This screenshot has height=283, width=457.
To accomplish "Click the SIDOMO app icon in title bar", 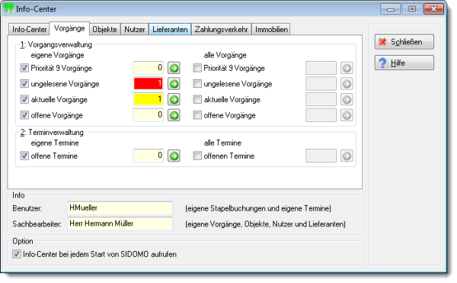I will [x=8, y=8].
